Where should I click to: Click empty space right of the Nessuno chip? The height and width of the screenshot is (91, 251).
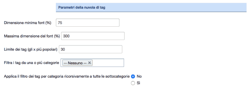108,63
